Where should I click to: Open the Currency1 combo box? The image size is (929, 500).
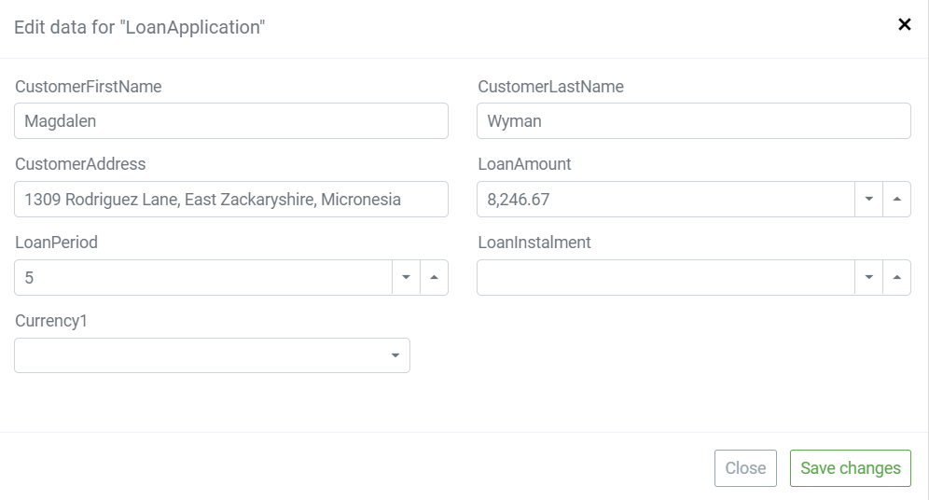point(212,355)
